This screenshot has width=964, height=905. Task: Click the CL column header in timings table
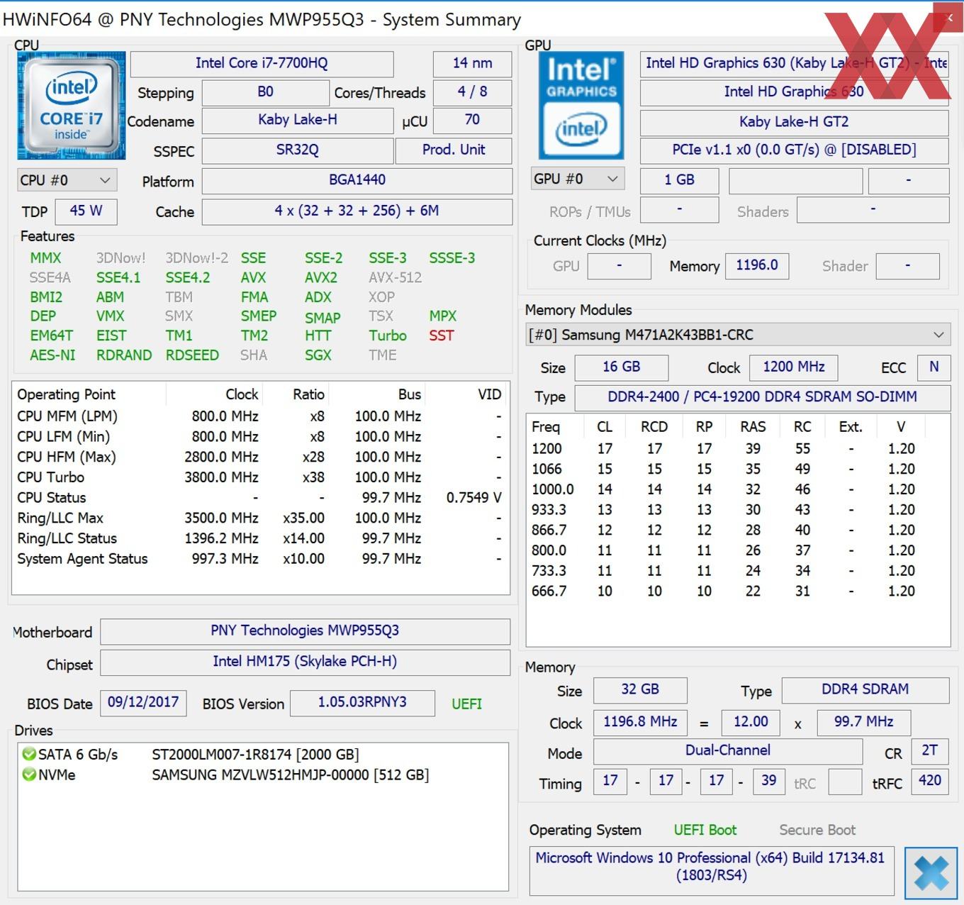(x=605, y=427)
